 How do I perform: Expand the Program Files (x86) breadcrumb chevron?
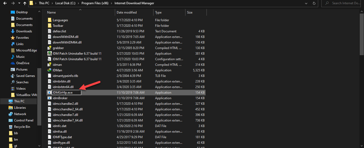click(111, 3)
